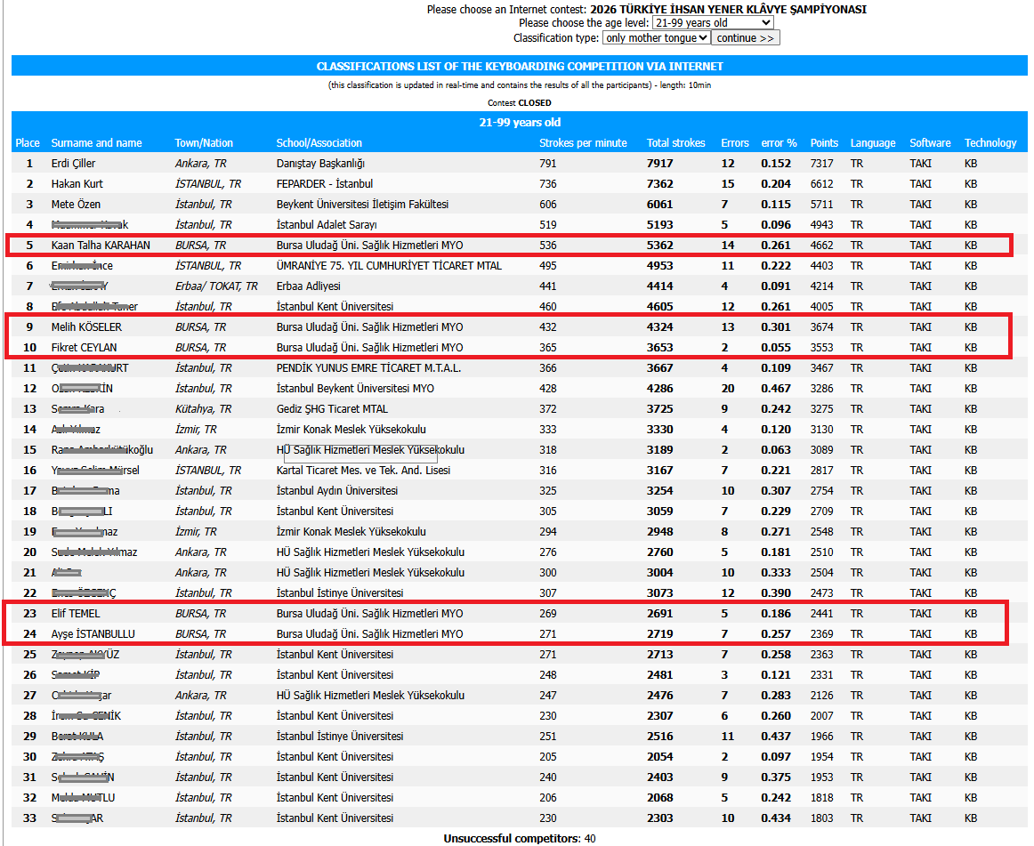Open the age level dropdown
The width and height of the screenshot is (1034, 846).
[x=712, y=23]
